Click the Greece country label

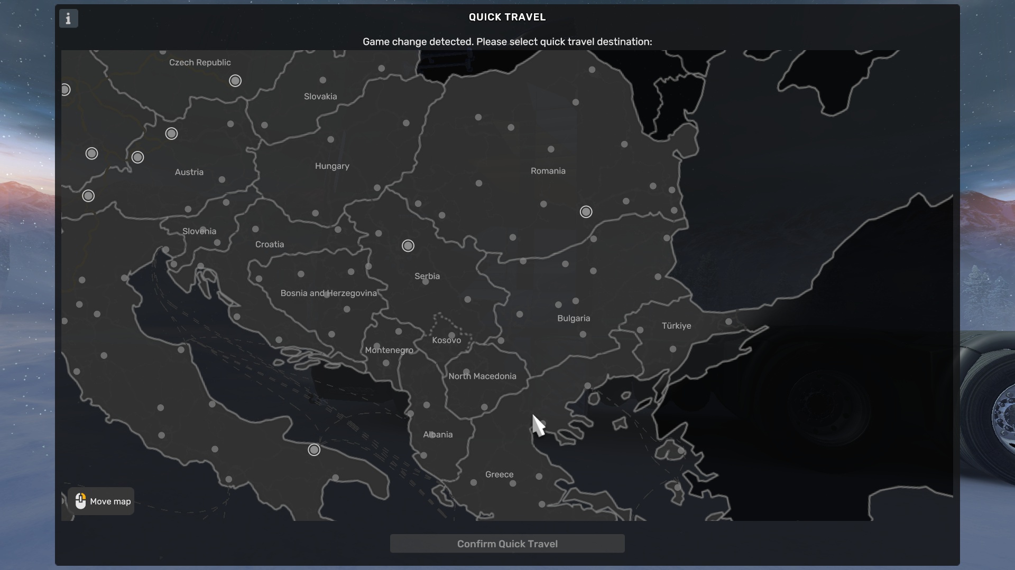(x=499, y=474)
